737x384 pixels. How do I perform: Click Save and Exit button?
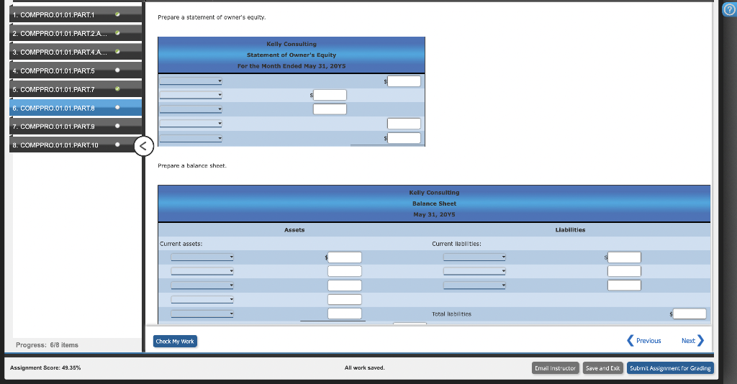tap(602, 368)
